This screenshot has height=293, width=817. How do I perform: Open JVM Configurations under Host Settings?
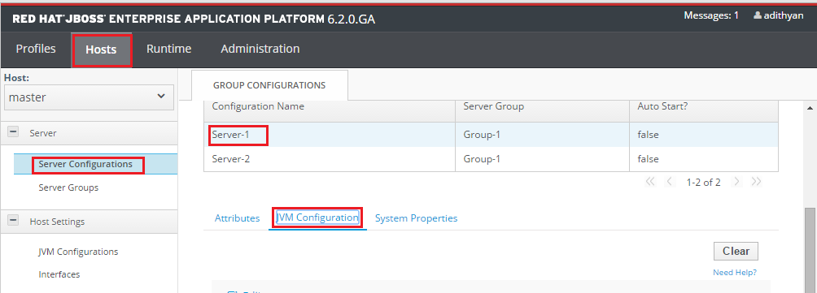click(78, 252)
